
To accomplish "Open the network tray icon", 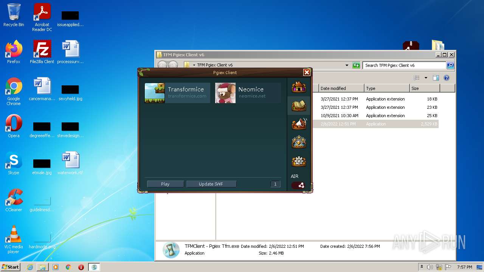I will [x=439, y=267].
